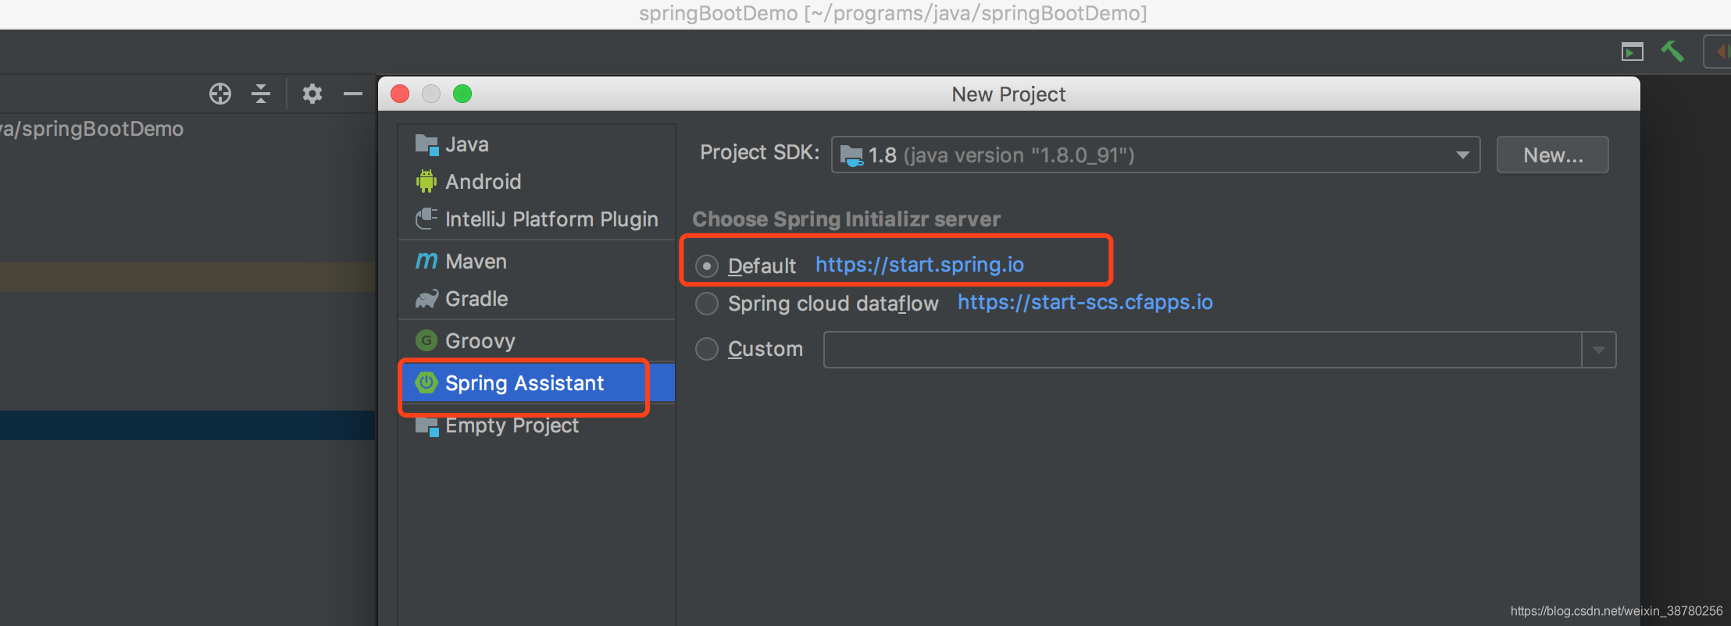Click the locate/scroll-from-source crosshair icon

220,94
